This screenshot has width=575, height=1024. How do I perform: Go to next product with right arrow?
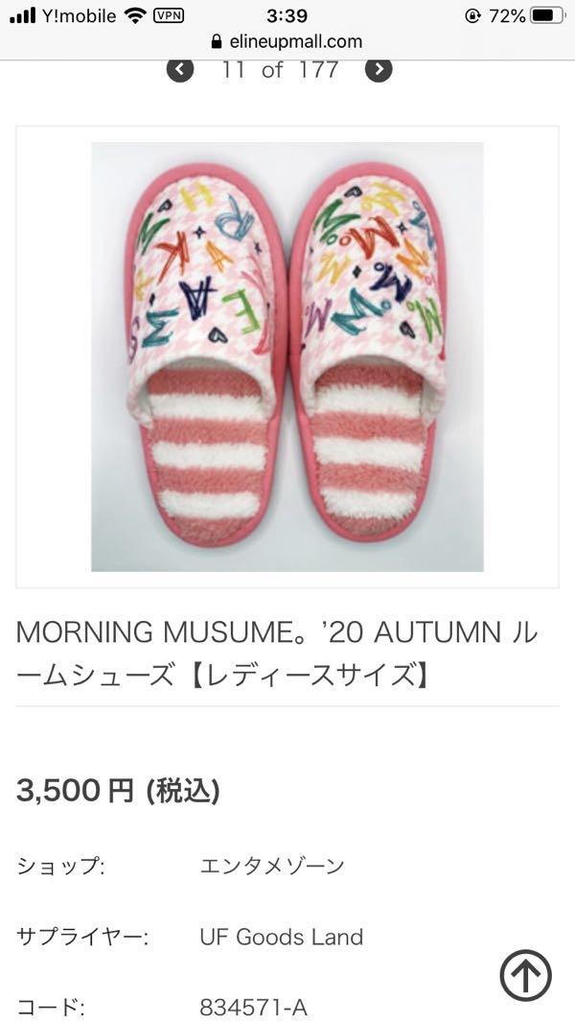pos(379,69)
